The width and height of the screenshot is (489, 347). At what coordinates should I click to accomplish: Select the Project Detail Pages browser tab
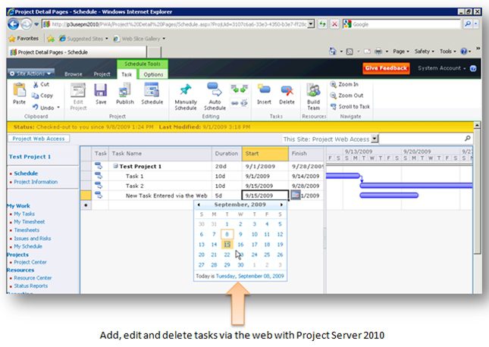coord(77,52)
